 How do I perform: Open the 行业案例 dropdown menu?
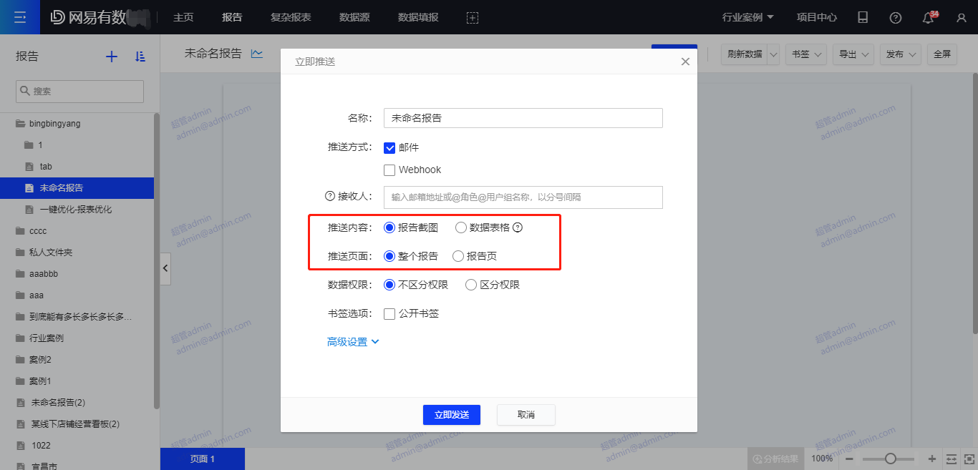[748, 17]
